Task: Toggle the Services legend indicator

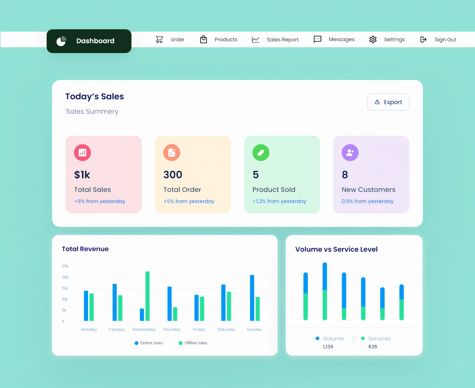Action: pos(362,338)
